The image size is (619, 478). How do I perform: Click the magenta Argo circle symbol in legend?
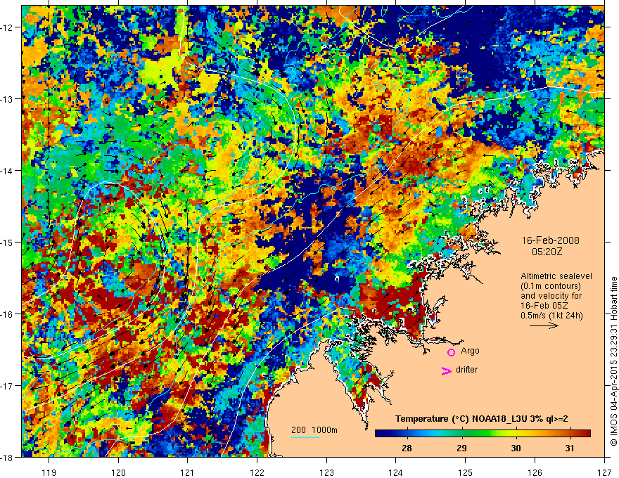(451, 352)
